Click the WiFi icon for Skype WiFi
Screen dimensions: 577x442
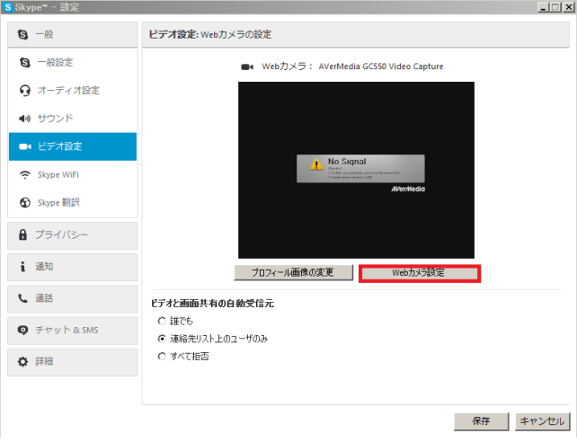pyautogui.click(x=24, y=174)
